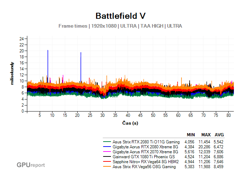The width and height of the screenshot is (241, 177).
Task: Select Gainward GTX 1080 Ti Phoenix GS label
Action: click(144, 157)
